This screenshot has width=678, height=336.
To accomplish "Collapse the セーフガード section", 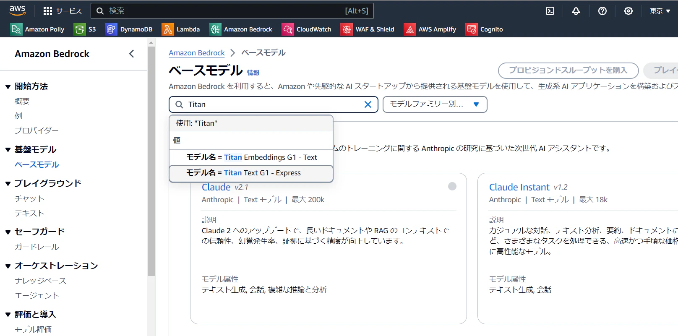I will coord(8,232).
